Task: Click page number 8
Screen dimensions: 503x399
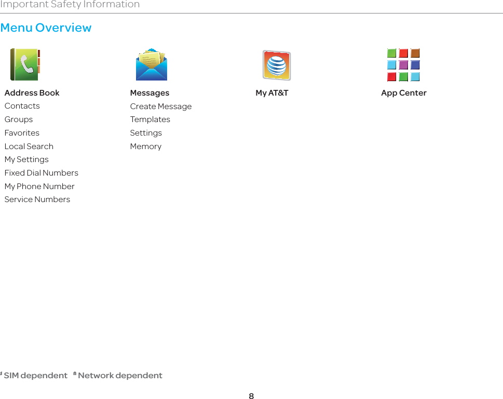Action: pyautogui.click(x=251, y=396)
